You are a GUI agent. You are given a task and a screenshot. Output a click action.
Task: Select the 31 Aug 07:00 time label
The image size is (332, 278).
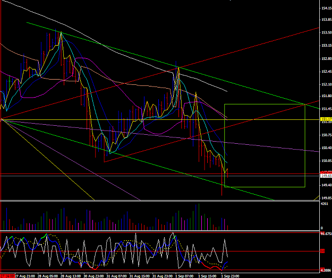click(116, 276)
